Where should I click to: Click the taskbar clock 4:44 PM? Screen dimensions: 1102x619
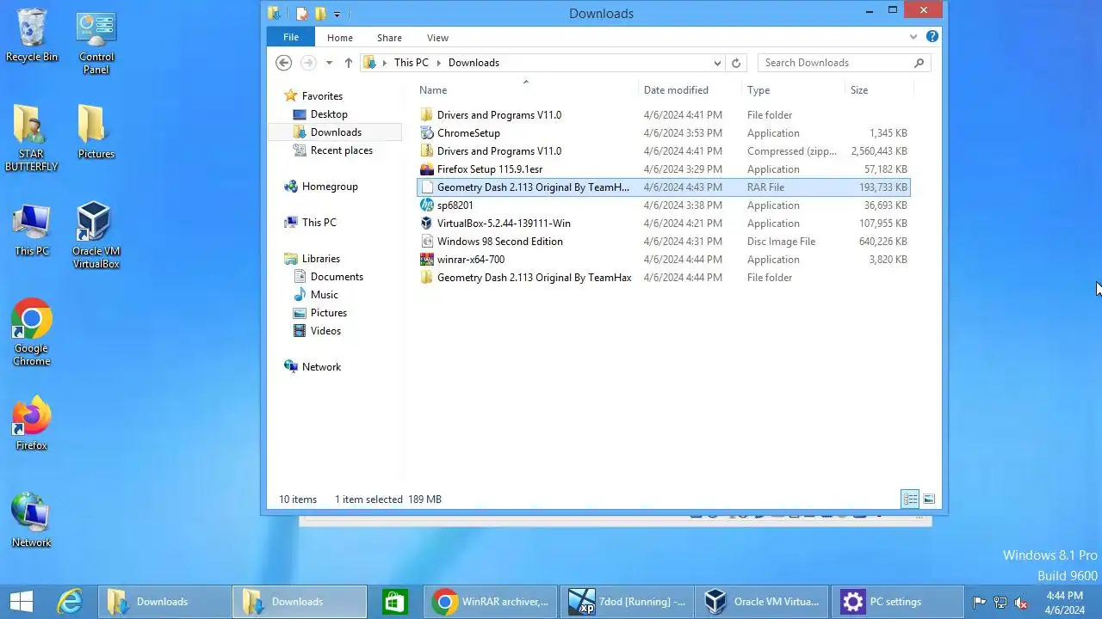coord(1065,603)
